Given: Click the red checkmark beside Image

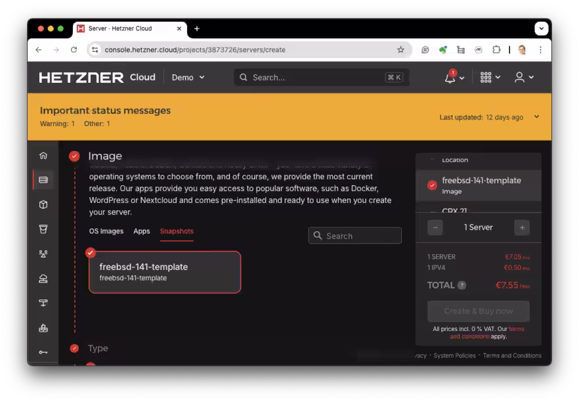Looking at the screenshot, I should coord(73,156).
